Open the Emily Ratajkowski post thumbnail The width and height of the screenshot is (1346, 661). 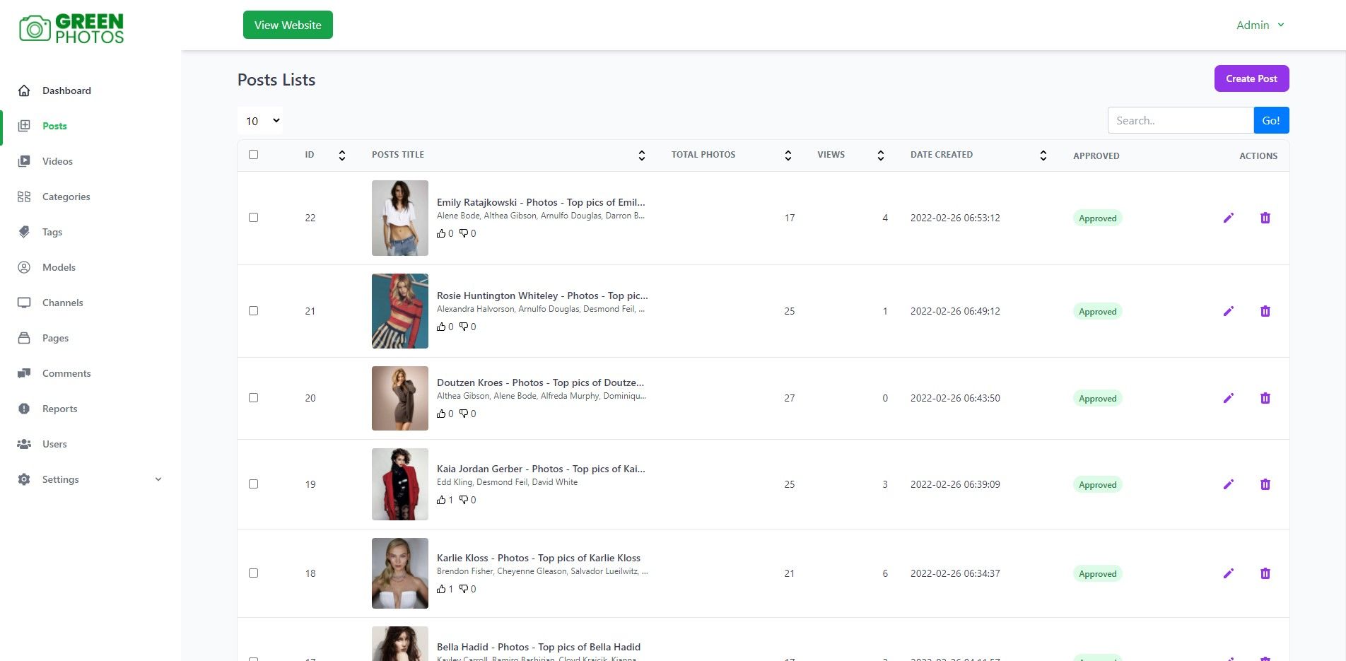(x=400, y=218)
